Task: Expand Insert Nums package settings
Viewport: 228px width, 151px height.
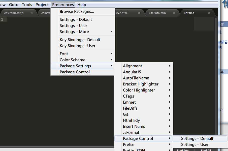Action: tap(143, 126)
